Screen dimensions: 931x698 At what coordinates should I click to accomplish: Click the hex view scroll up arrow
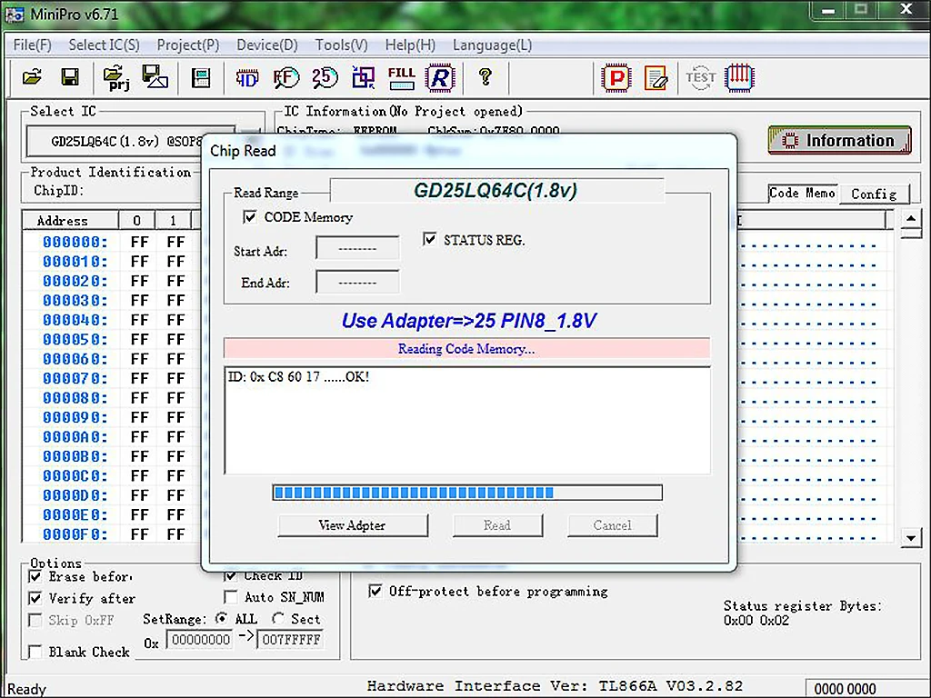click(911, 218)
